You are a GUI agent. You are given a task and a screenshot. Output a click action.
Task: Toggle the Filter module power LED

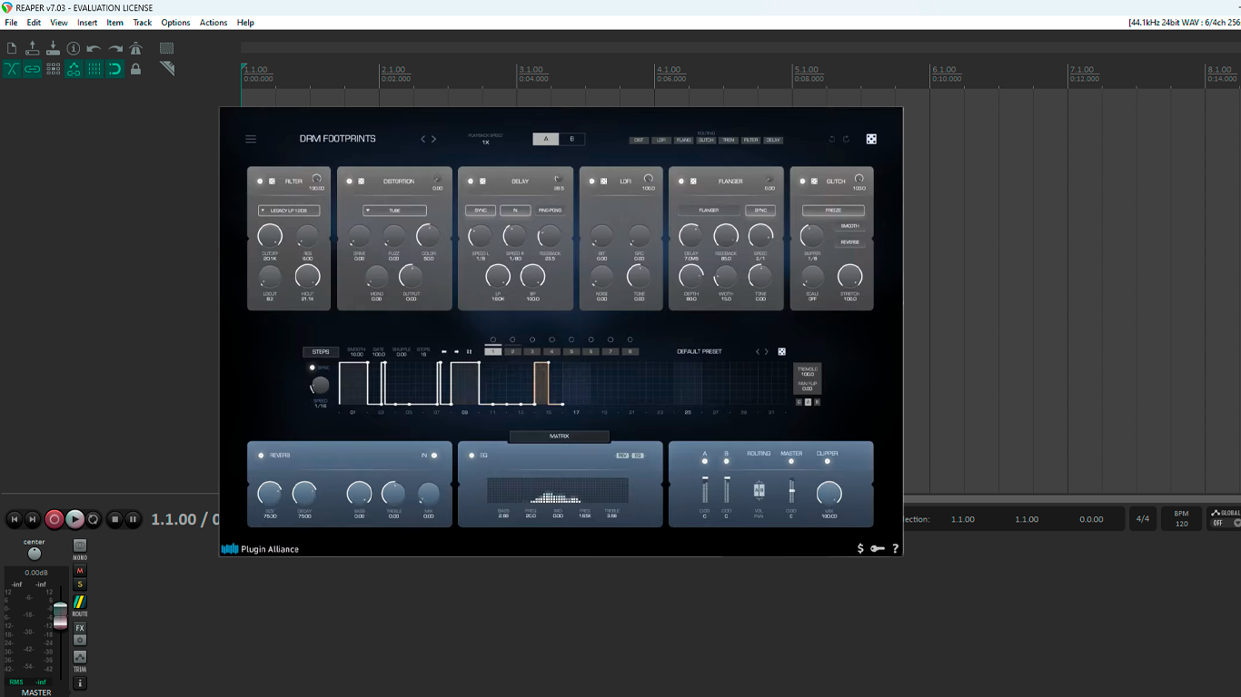[259, 182]
